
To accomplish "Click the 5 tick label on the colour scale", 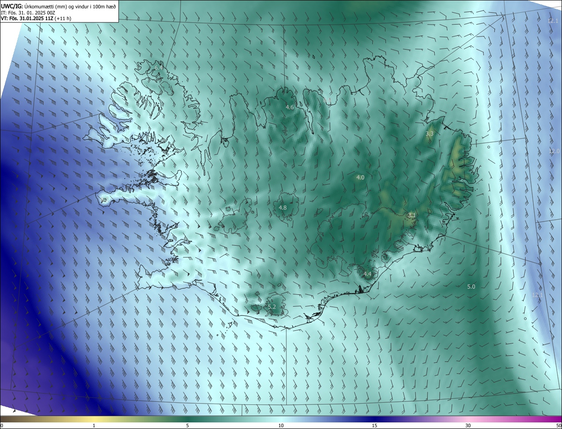I will pyautogui.click(x=187, y=425).
